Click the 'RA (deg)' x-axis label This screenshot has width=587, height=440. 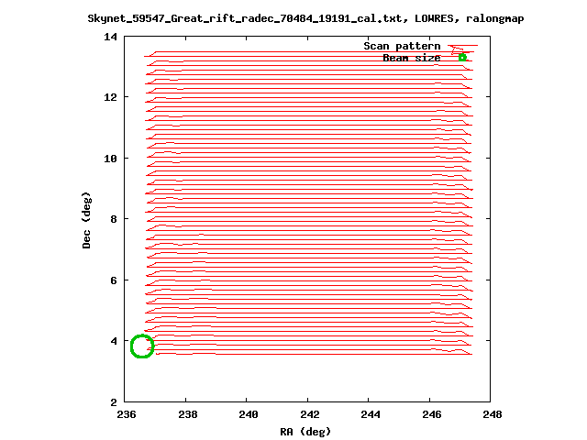(305, 432)
